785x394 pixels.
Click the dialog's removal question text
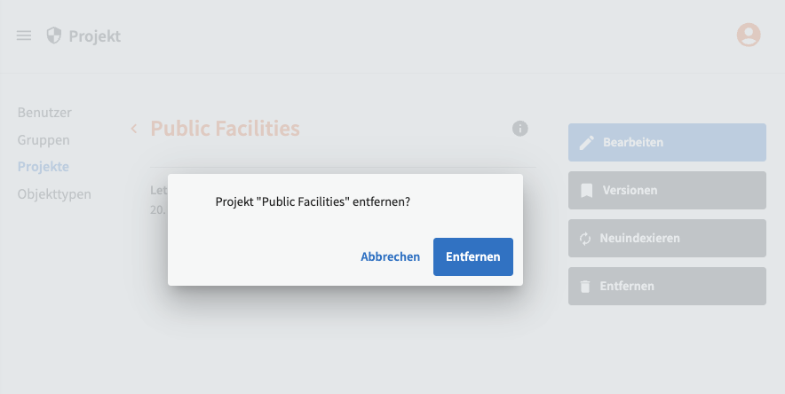coord(313,201)
